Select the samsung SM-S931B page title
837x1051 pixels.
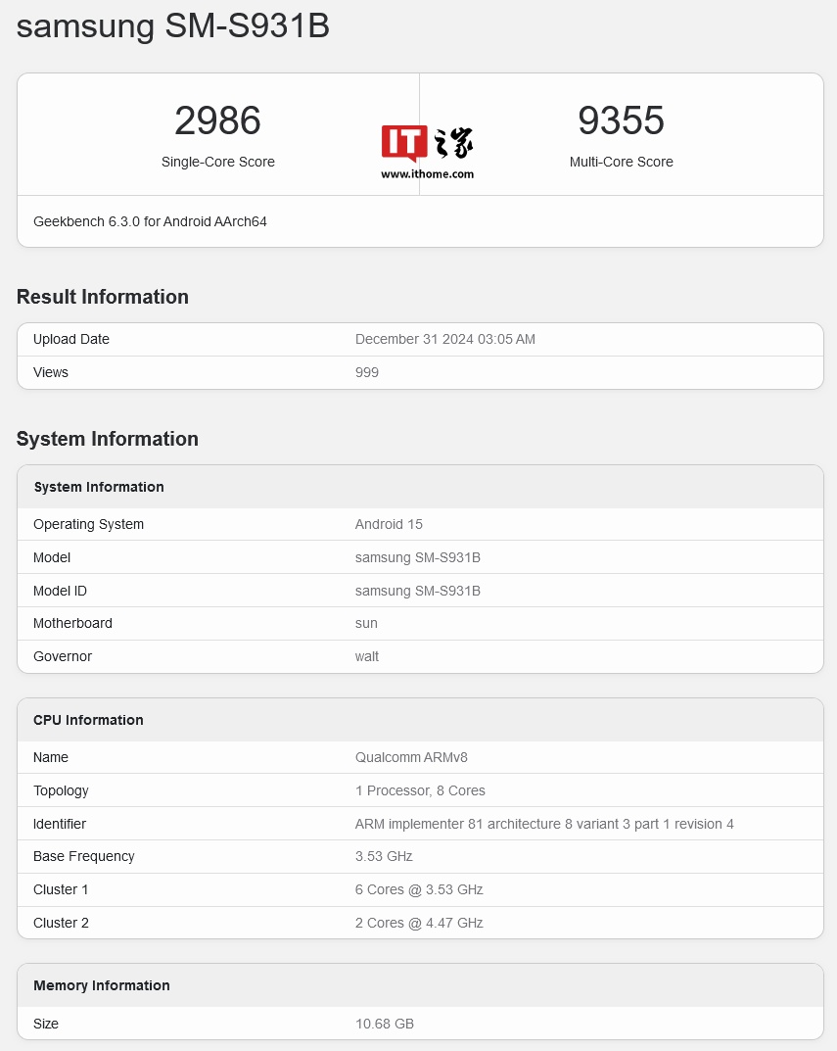pyautogui.click(x=173, y=26)
